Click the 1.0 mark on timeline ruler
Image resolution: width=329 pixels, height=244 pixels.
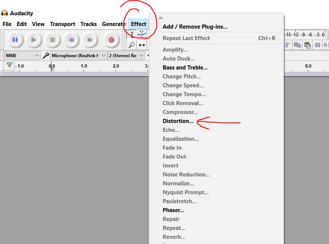(84, 66)
